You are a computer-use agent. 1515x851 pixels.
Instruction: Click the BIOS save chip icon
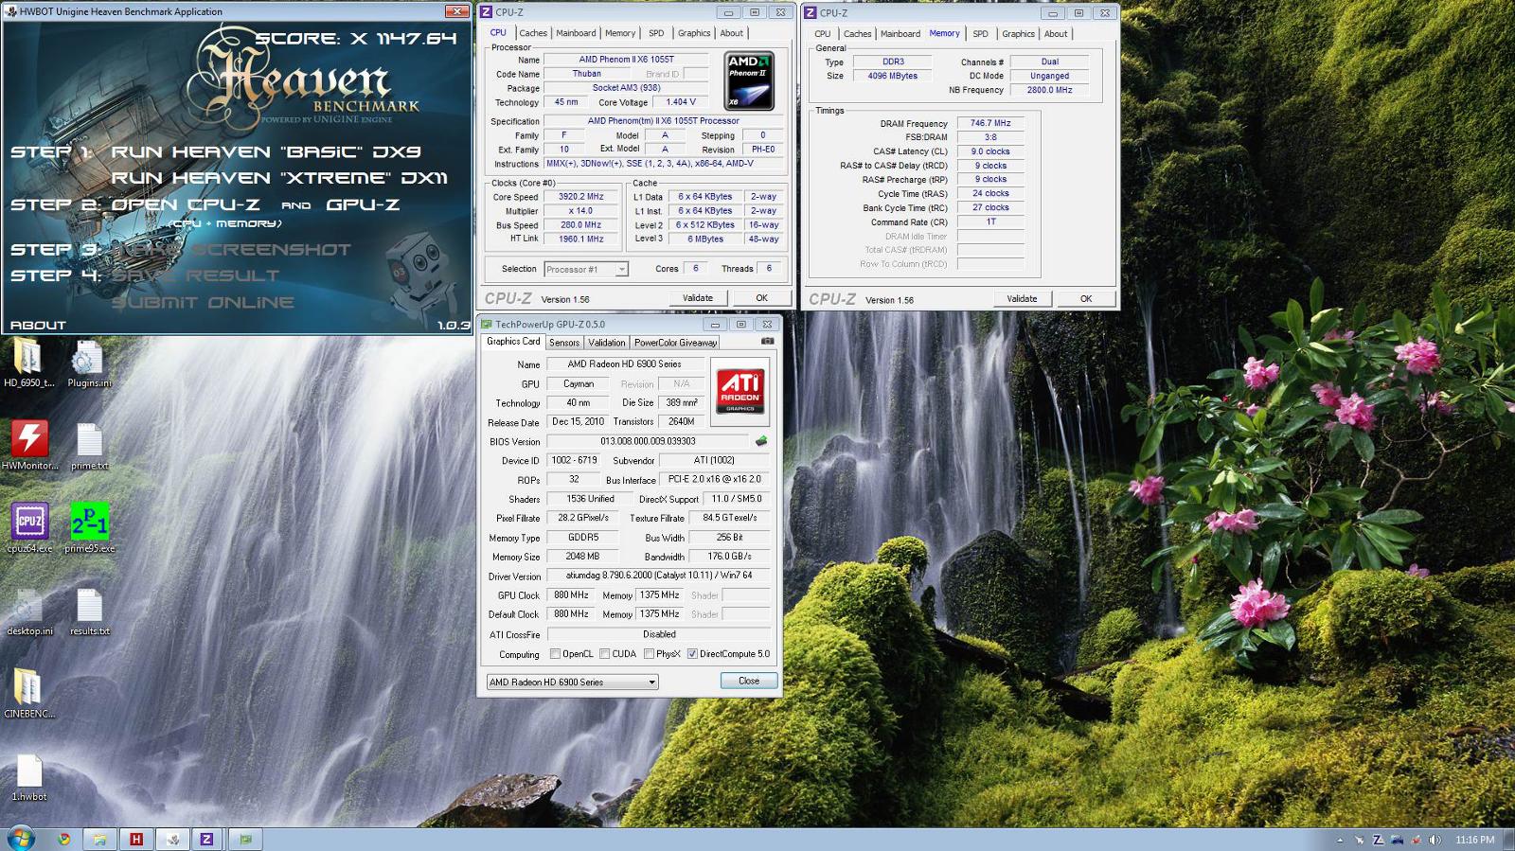point(760,441)
